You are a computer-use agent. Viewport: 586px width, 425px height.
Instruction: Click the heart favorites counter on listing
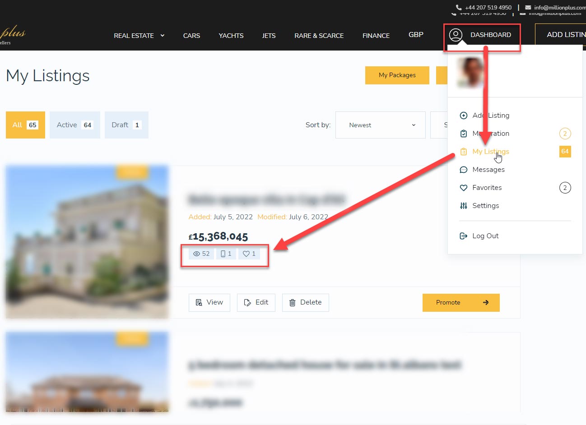click(x=249, y=254)
